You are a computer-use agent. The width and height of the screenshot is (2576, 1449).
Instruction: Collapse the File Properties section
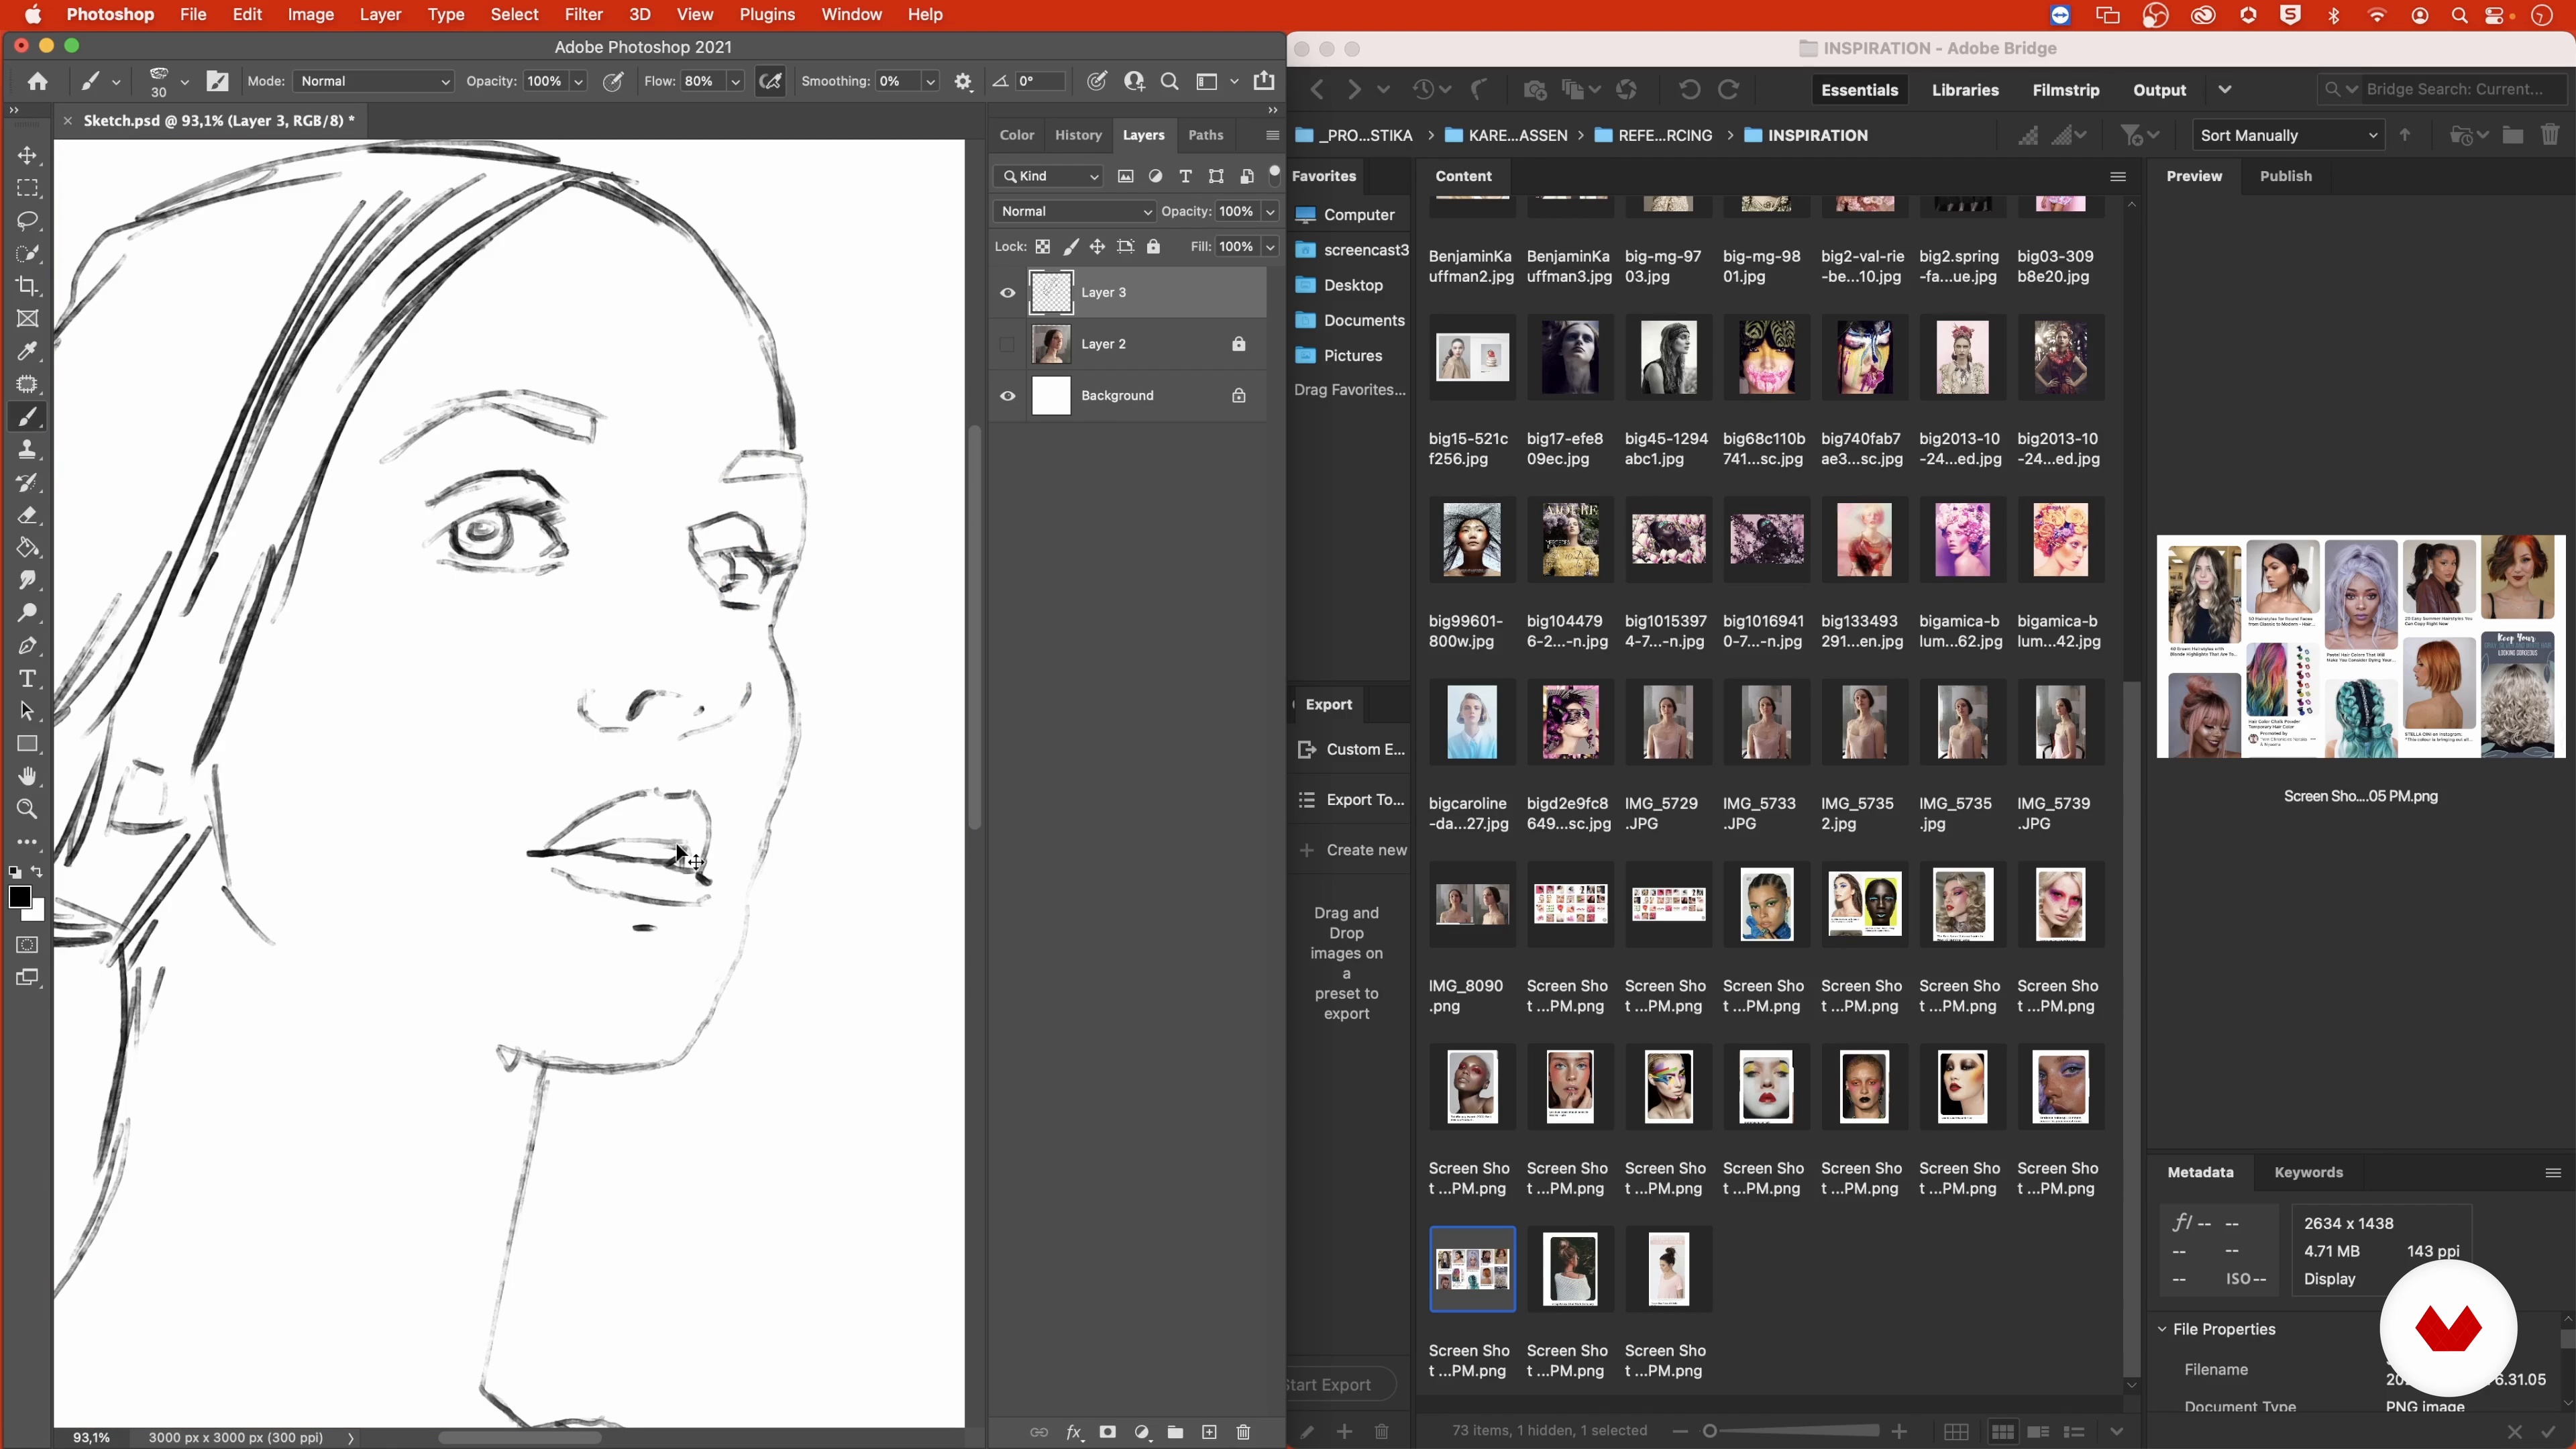pos(2161,1330)
